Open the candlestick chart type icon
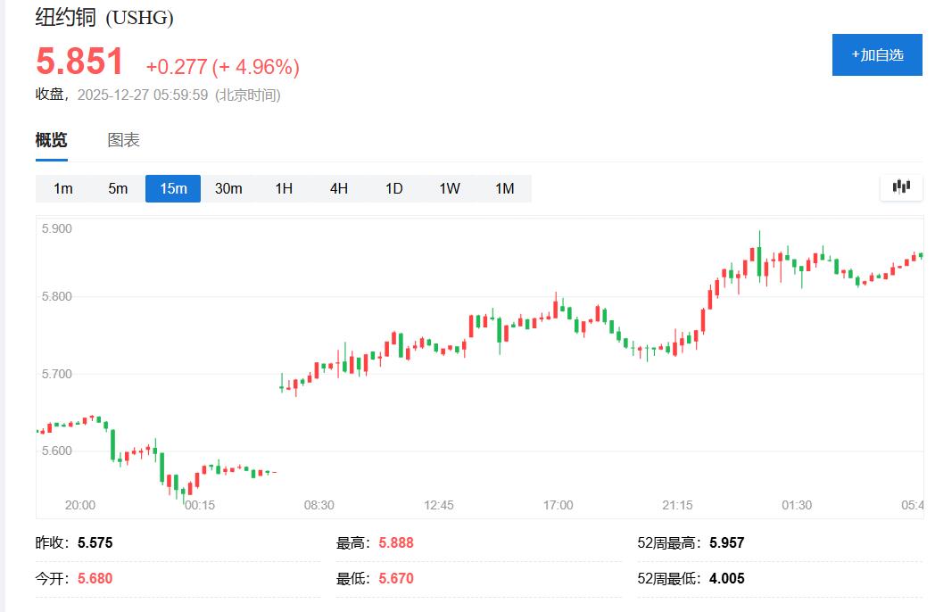Image resolution: width=935 pixels, height=612 pixels. tap(901, 187)
